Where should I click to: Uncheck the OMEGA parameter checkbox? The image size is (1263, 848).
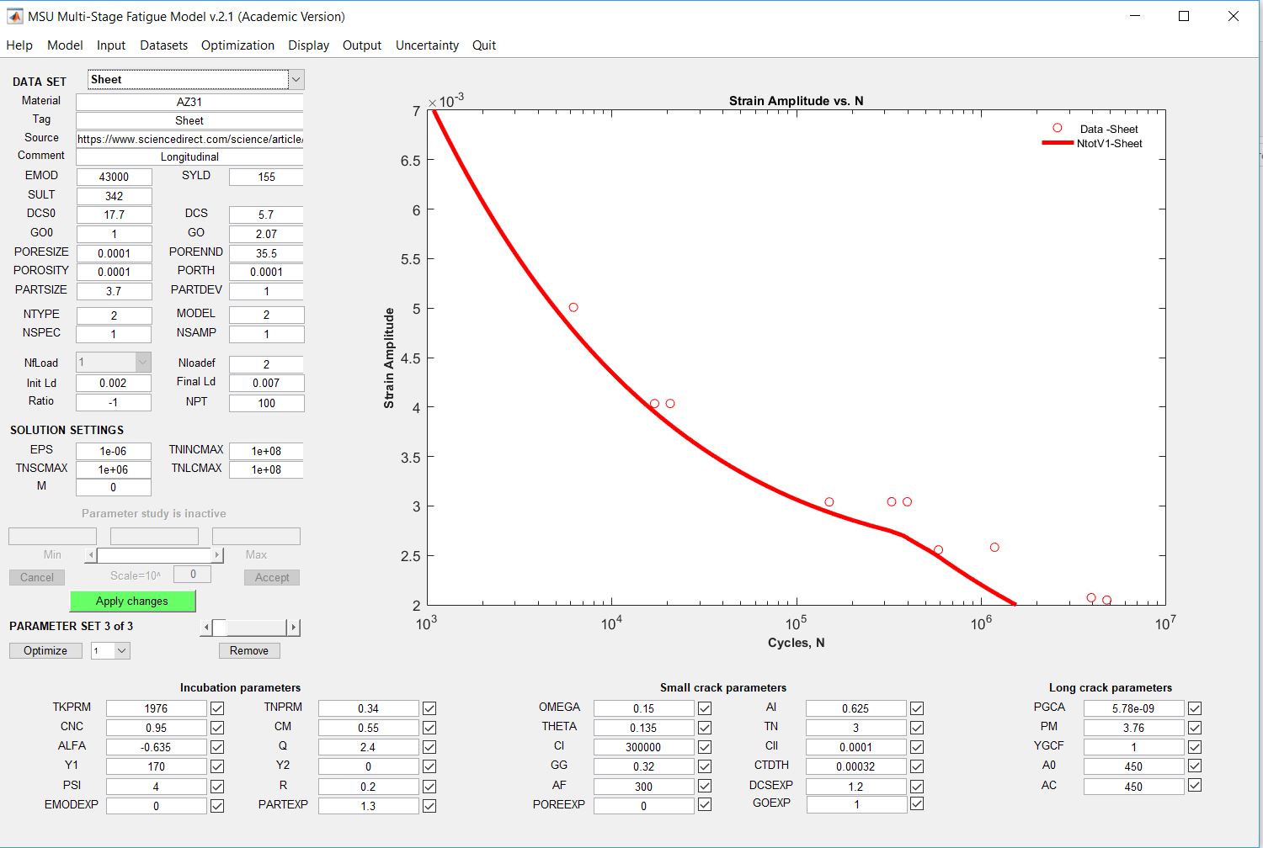(x=705, y=708)
